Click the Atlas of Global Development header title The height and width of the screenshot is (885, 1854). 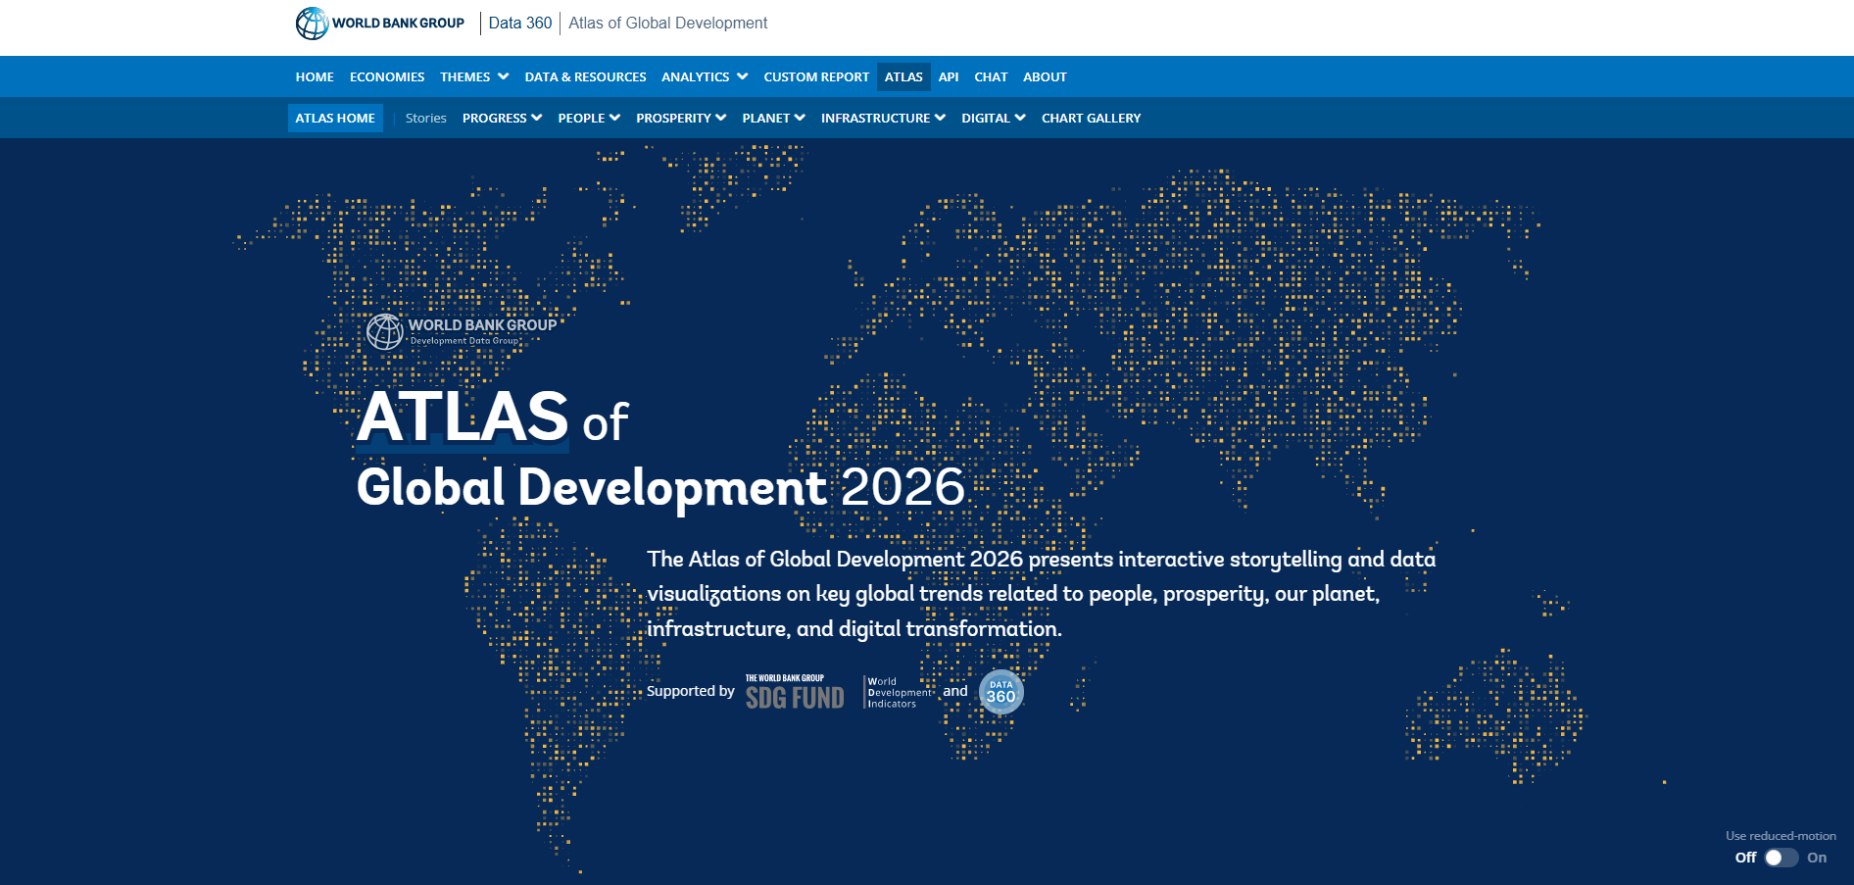[x=668, y=24]
